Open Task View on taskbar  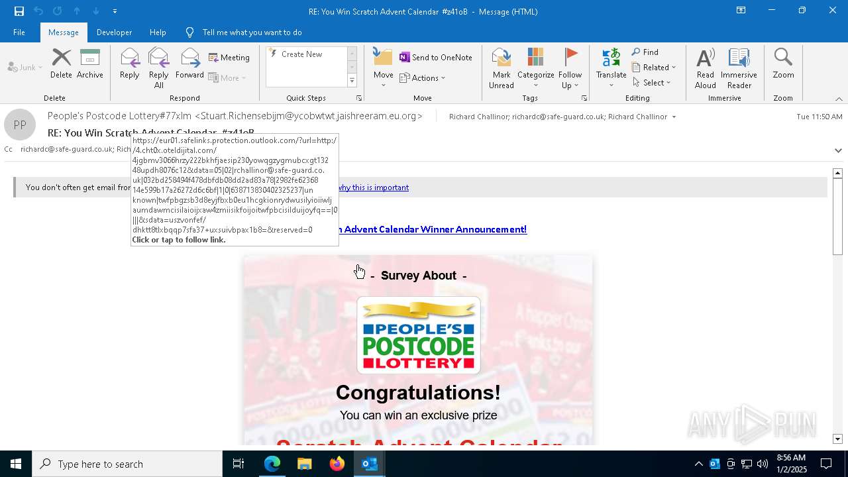(x=238, y=464)
